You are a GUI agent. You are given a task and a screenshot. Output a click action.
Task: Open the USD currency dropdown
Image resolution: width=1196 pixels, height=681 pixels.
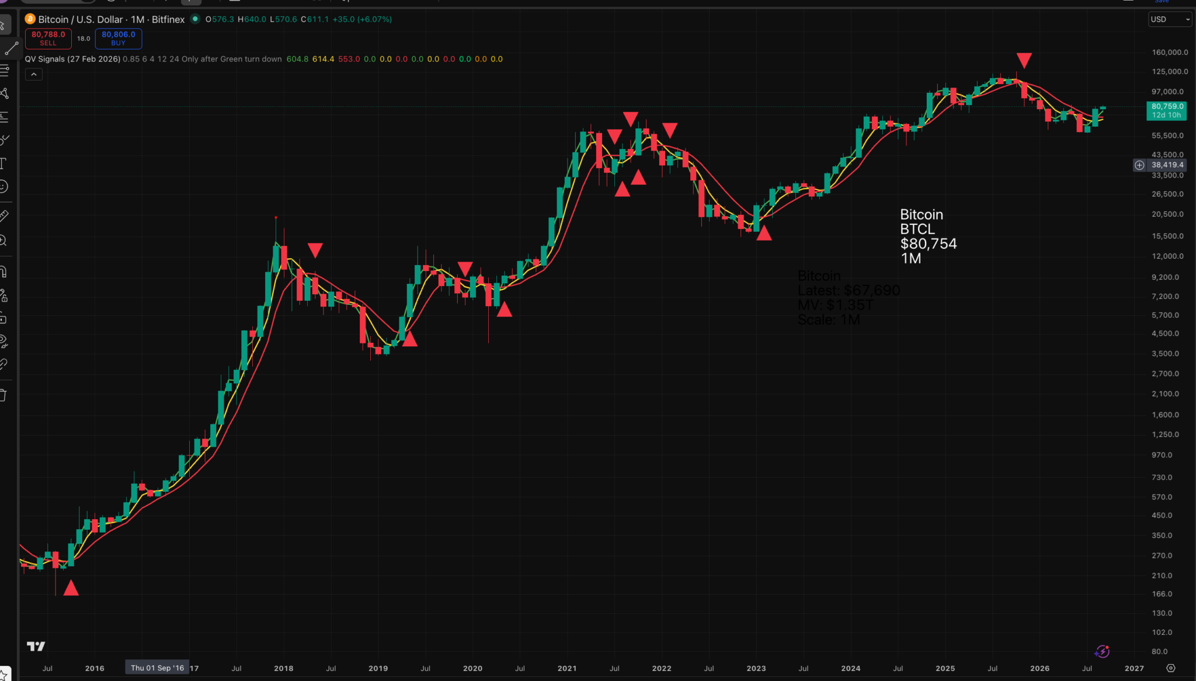tap(1170, 19)
